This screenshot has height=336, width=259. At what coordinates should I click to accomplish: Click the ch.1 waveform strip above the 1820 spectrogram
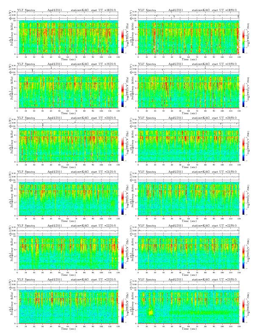68,15
